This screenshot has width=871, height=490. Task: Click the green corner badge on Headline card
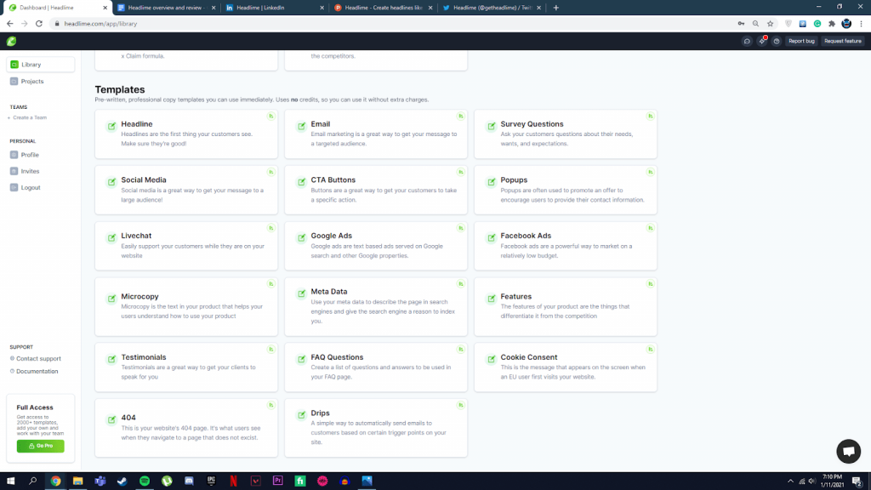[271, 116]
